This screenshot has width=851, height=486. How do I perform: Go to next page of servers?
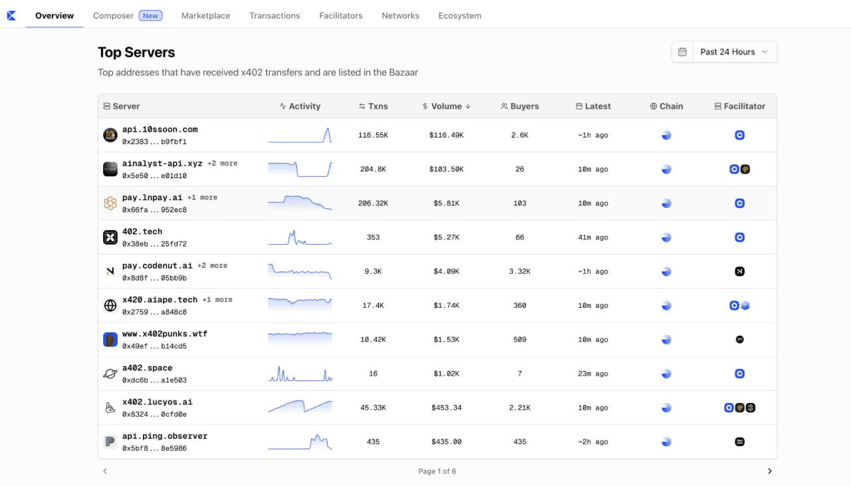pos(770,471)
